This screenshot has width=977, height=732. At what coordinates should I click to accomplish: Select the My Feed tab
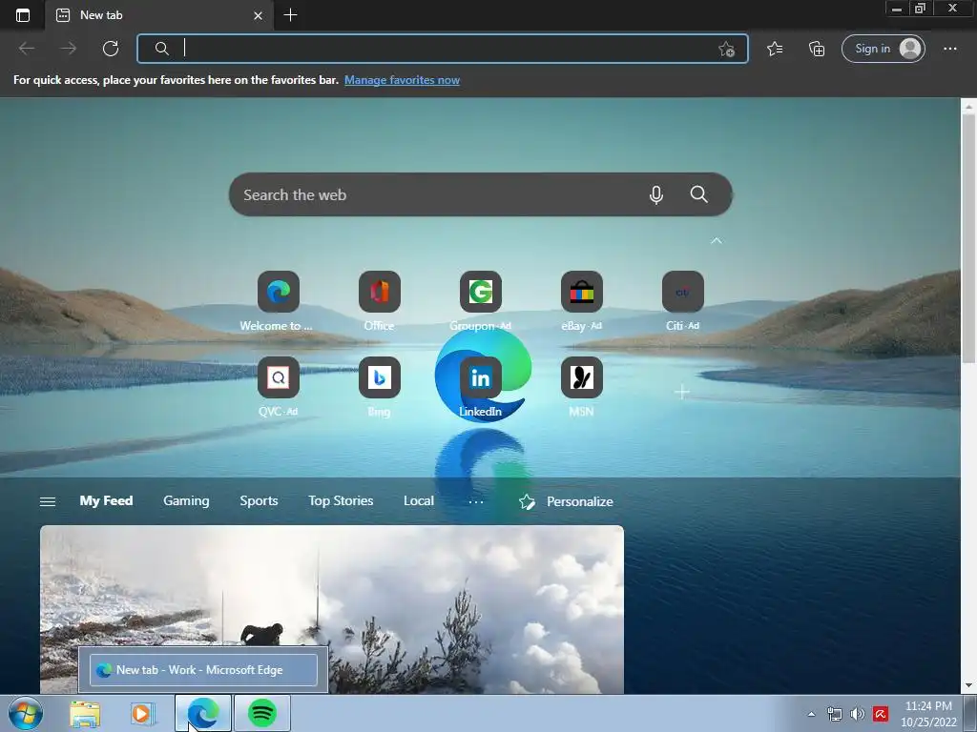click(106, 501)
